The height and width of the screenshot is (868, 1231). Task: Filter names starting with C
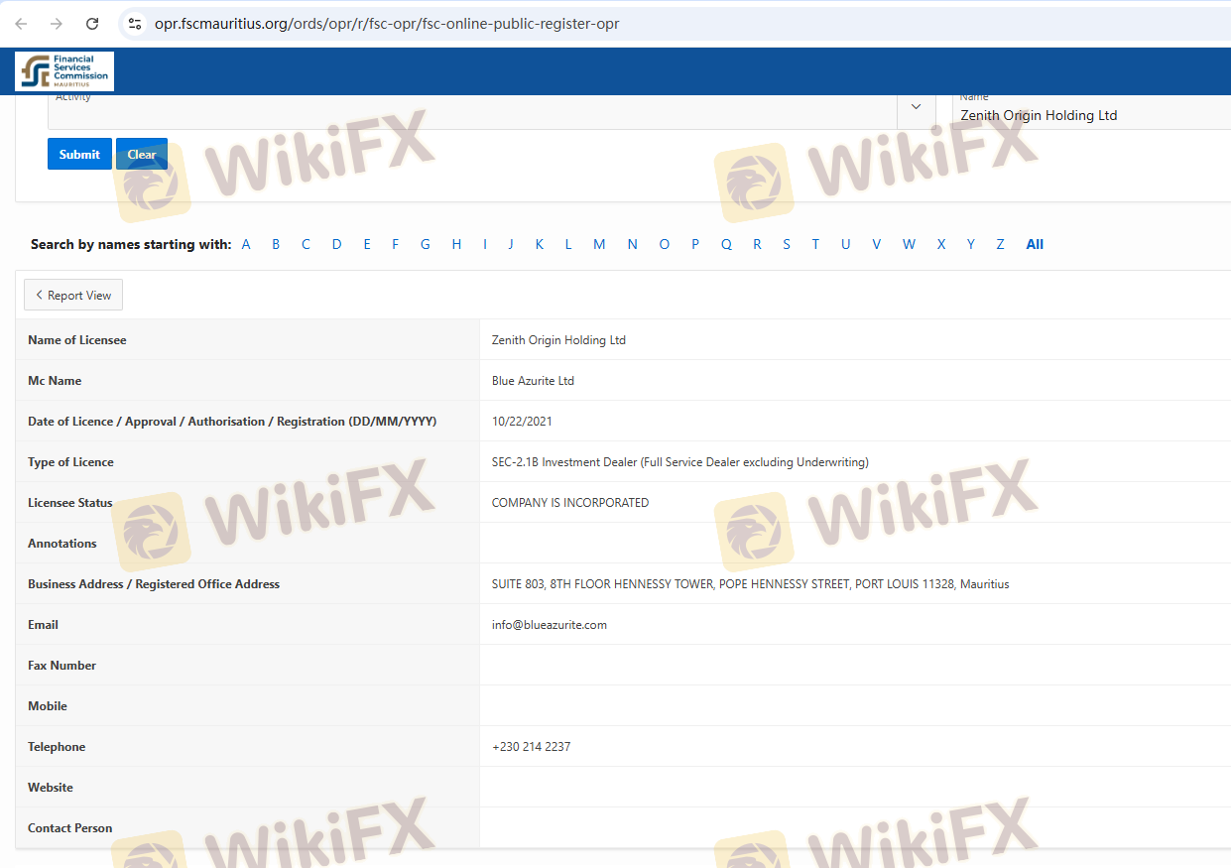click(306, 244)
